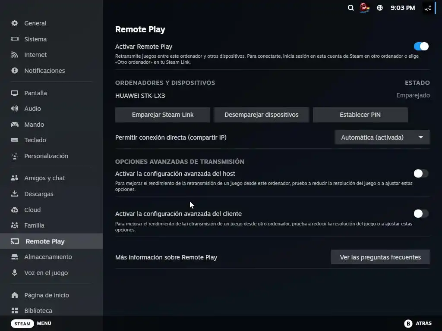The image size is (442, 331).
Task: Go to Descargas settings
Action: (x=51, y=194)
